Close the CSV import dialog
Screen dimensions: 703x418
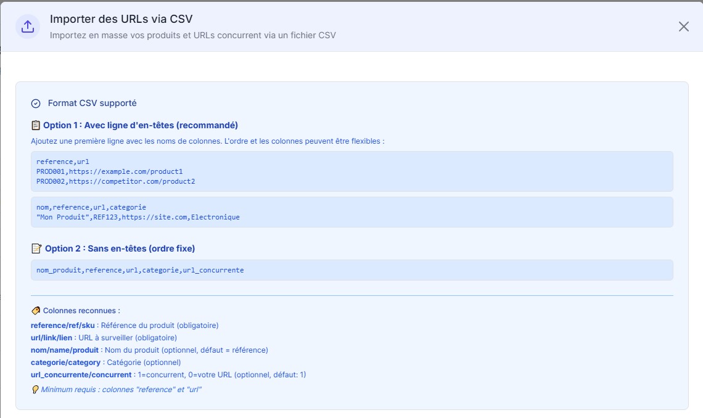point(683,27)
